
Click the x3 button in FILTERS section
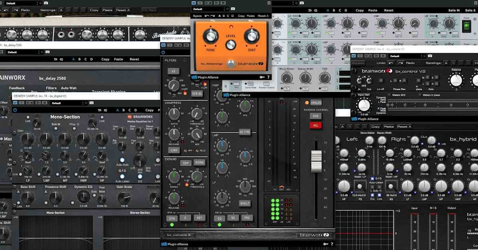point(174,71)
